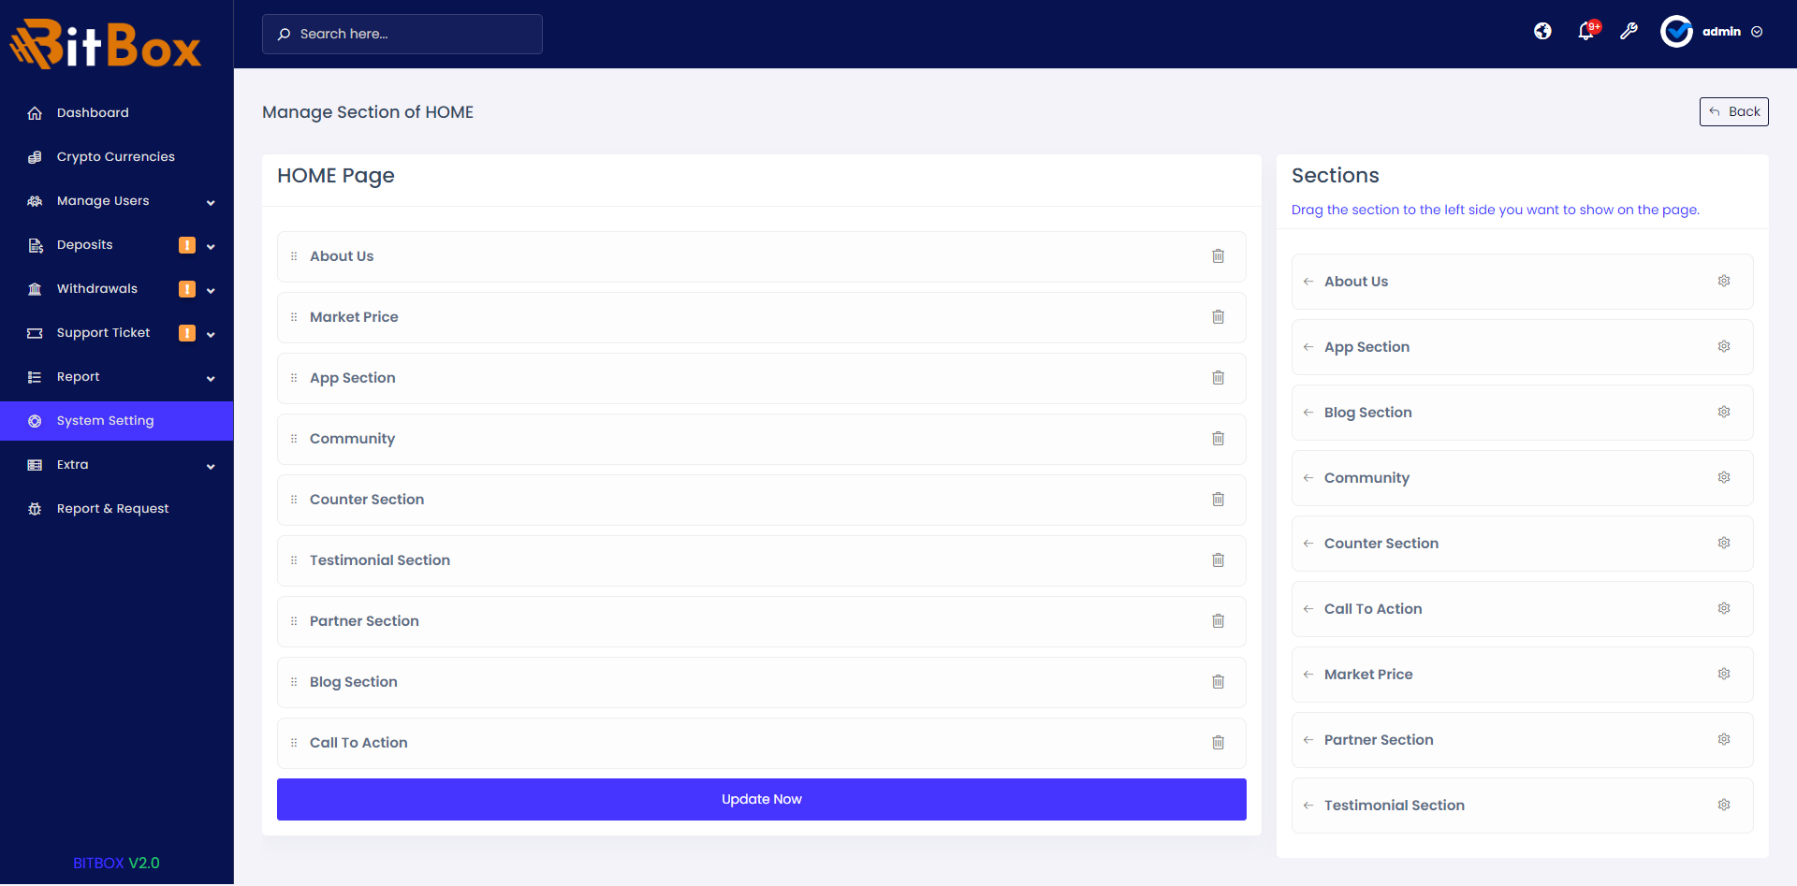Click the globe/language icon in the header
The image size is (1797, 886).
point(1542,31)
